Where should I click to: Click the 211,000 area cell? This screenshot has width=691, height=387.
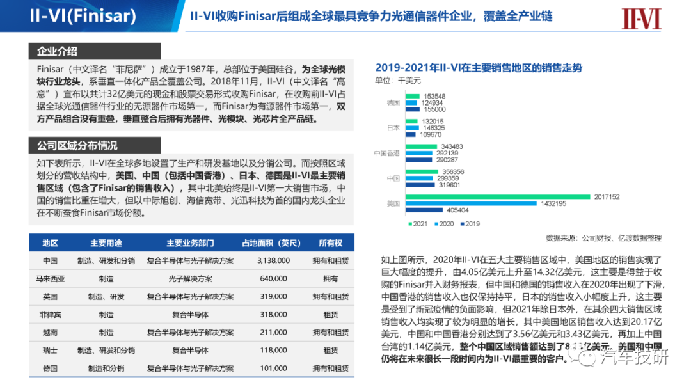click(x=273, y=333)
